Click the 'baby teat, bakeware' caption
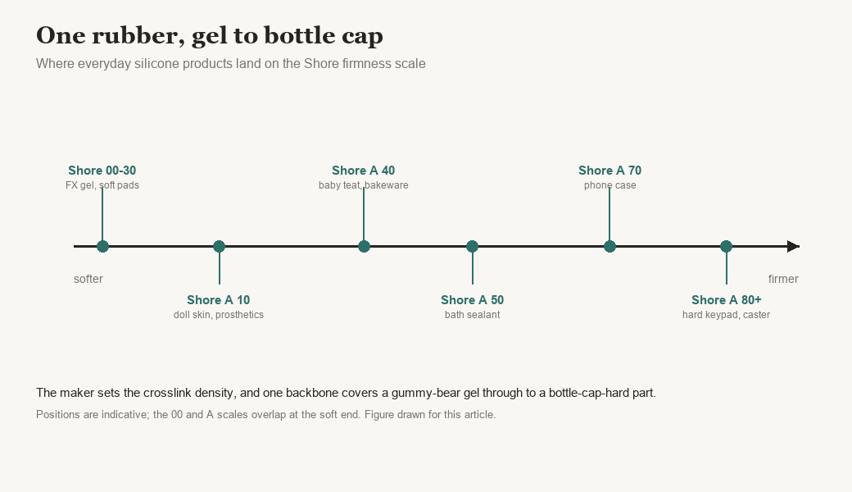This screenshot has height=492, width=852. (364, 185)
